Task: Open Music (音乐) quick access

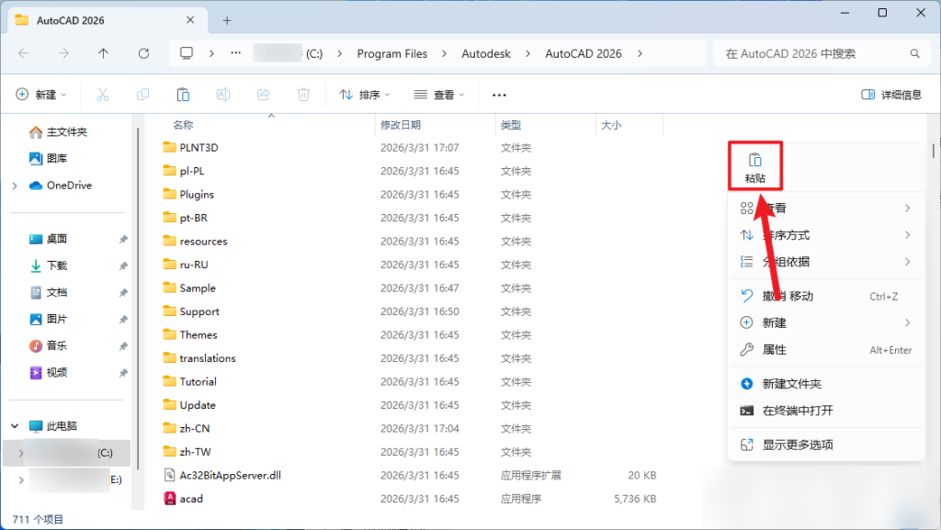Action: (48, 346)
